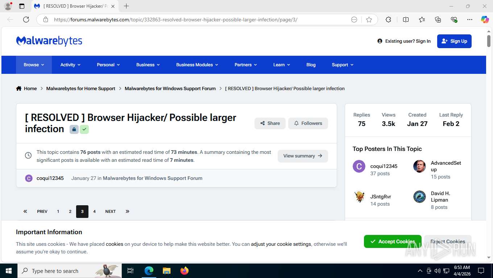Image resolution: width=493 pixels, height=278 pixels.
Task: Open coqui12345 author profile link
Action: point(50,178)
